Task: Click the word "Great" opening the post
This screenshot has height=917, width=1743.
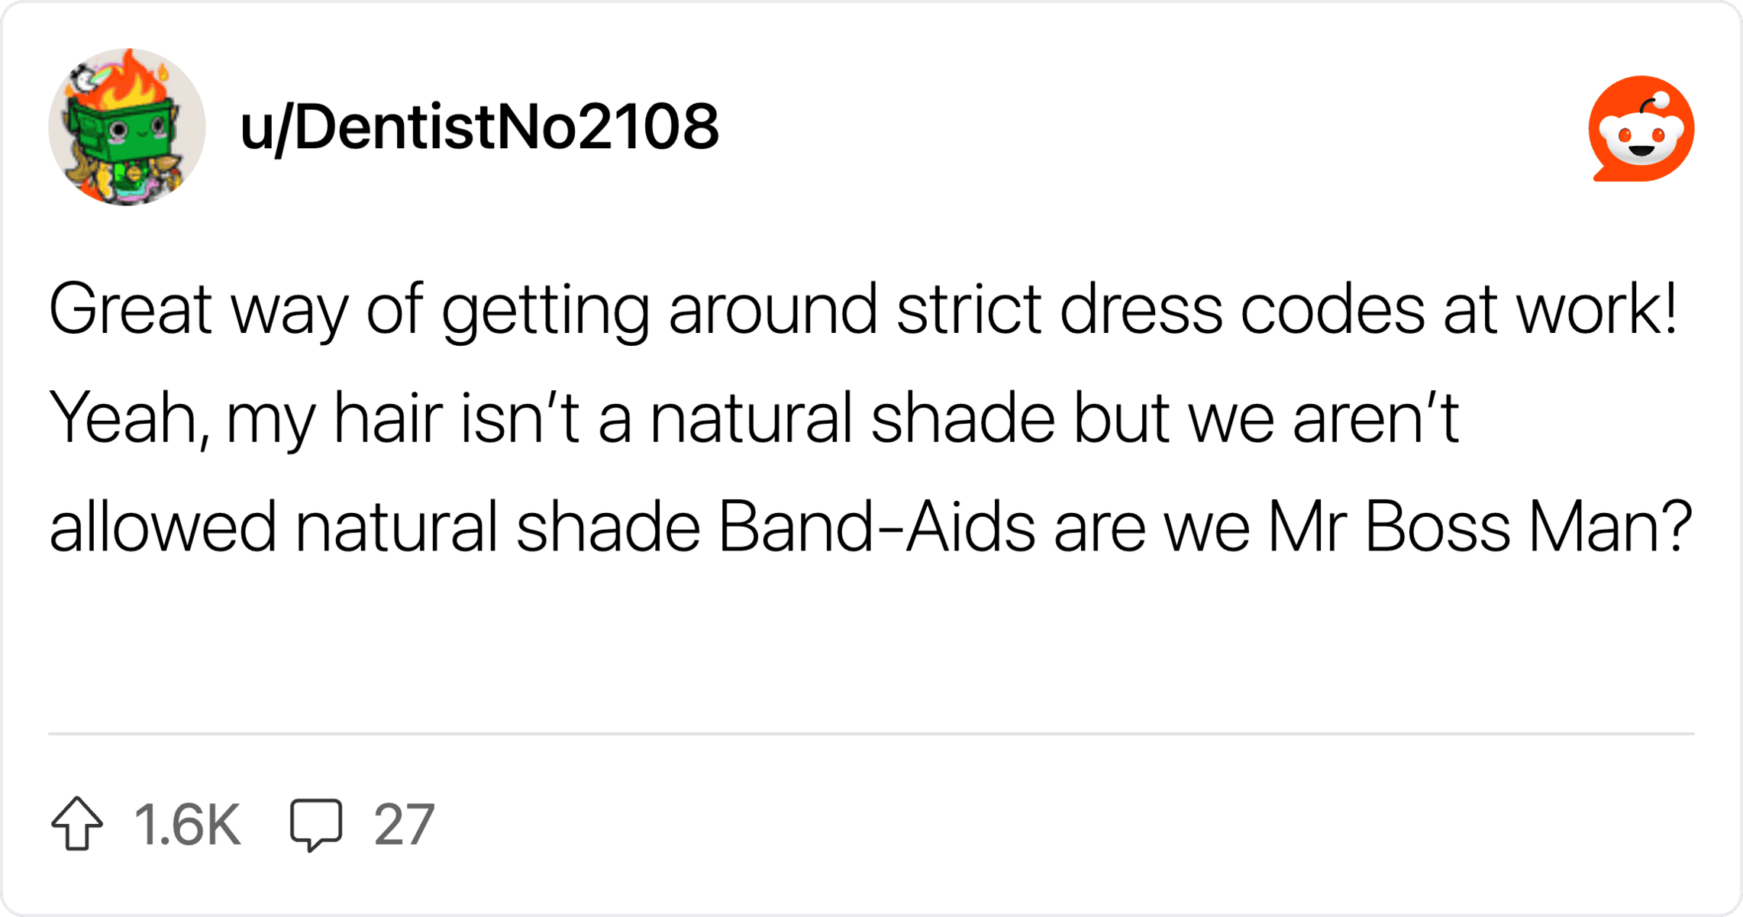Action: [x=130, y=309]
